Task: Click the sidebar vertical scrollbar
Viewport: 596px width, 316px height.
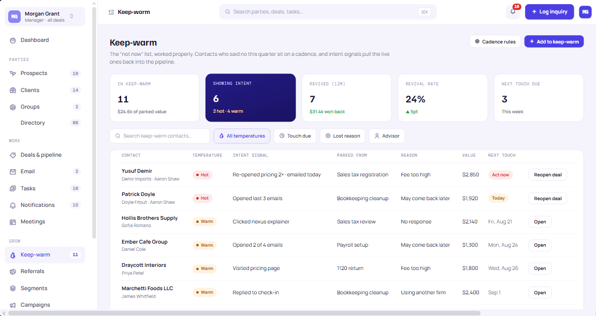Action: 94,122
